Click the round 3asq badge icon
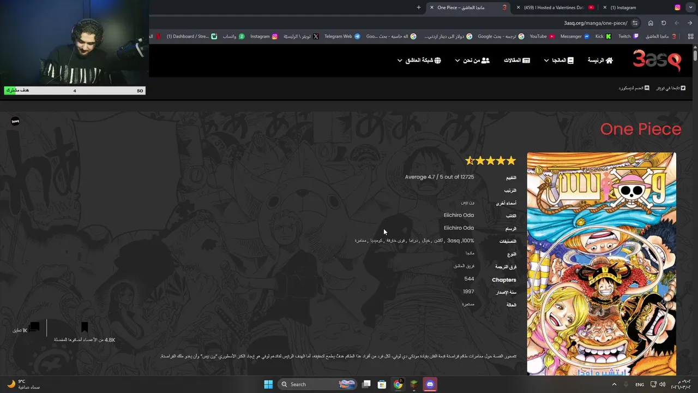Screen dimensions: 698x393 (15, 121)
